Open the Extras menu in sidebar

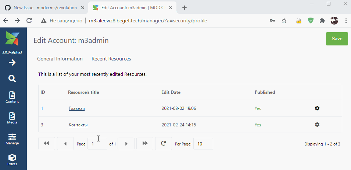click(12, 160)
